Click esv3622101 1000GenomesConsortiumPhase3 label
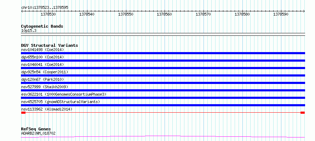This screenshot has height=141, width=315. 64,94
